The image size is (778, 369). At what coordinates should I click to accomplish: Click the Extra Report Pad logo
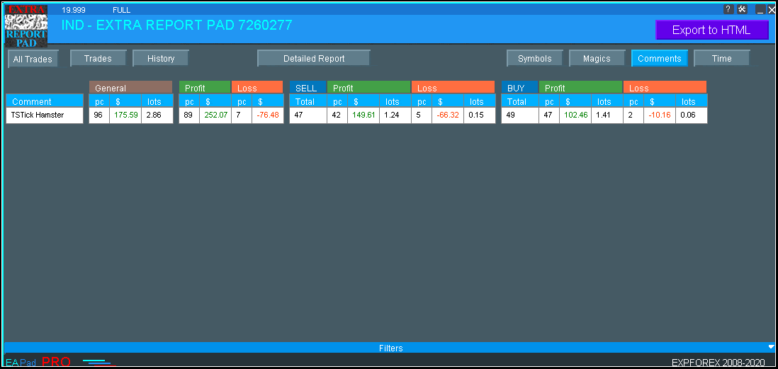[x=26, y=26]
